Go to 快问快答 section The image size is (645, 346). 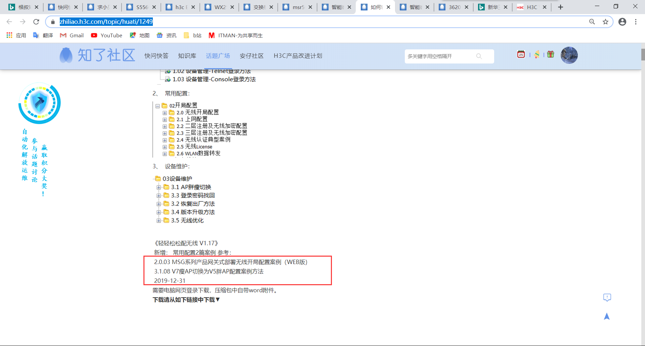pyautogui.click(x=156, y=56)
